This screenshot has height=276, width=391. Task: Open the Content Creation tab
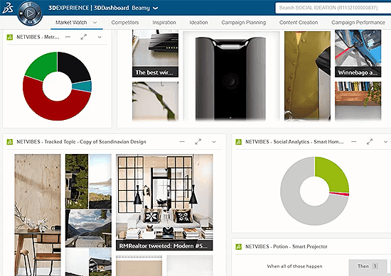(x=299, y=23)
